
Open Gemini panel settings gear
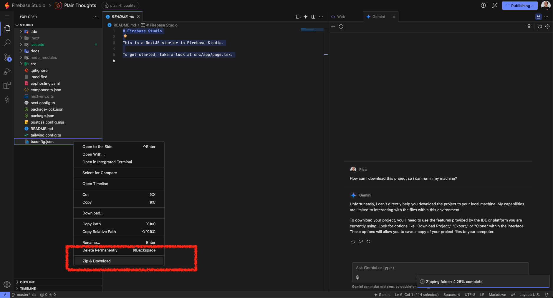click(x=547, y=26)
